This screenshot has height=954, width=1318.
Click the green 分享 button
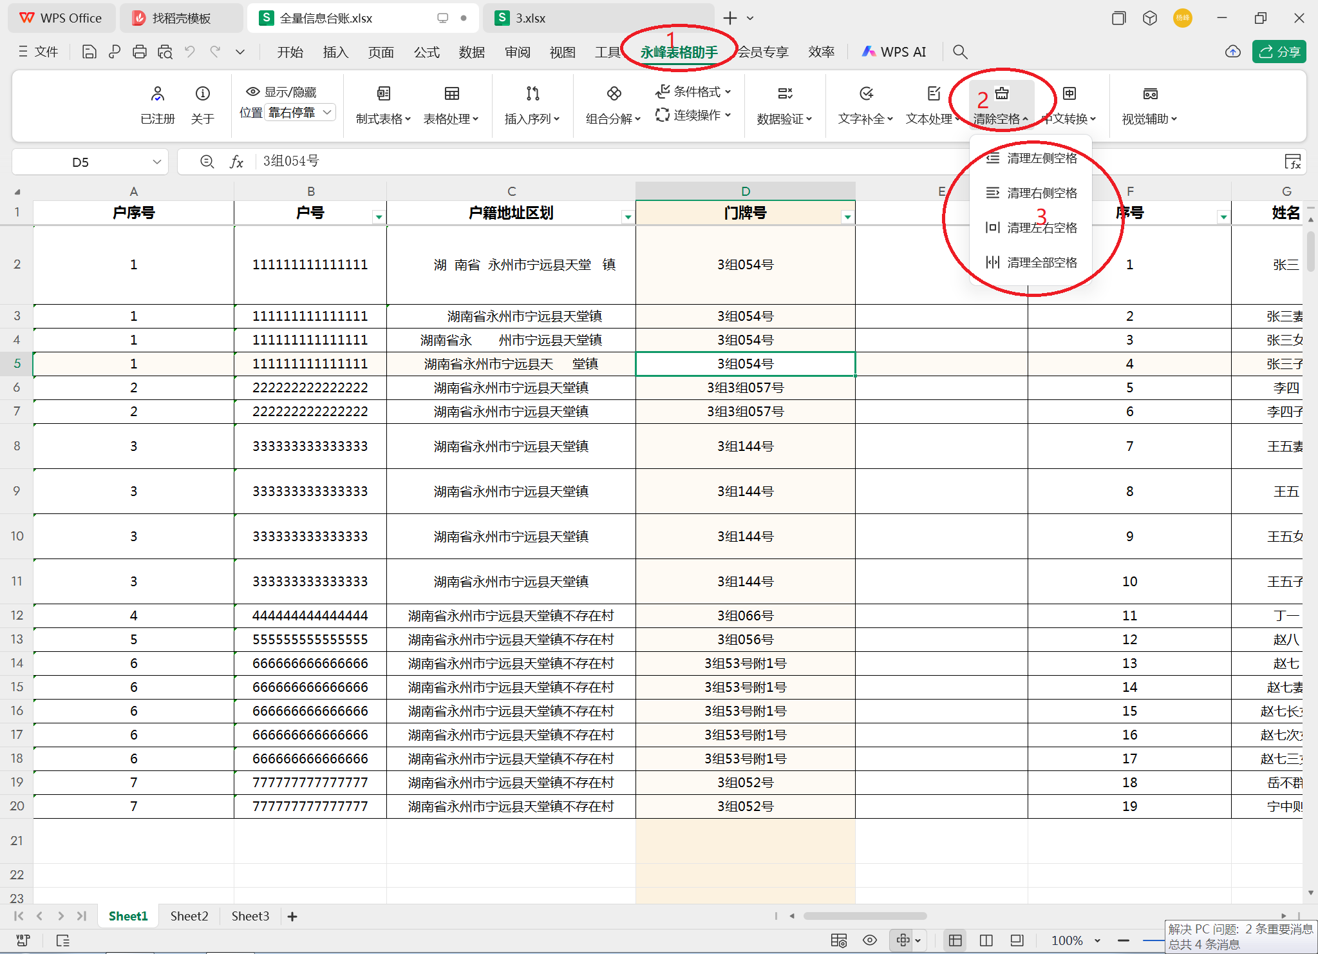click(x=1279, y=52)
